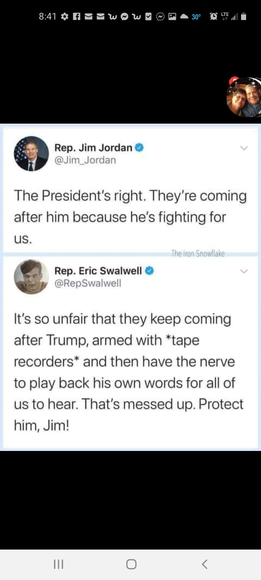The width and height of the screenshot is (261, 580).
Task: Open the @RepSwalwell handle link
Action: 88,283
